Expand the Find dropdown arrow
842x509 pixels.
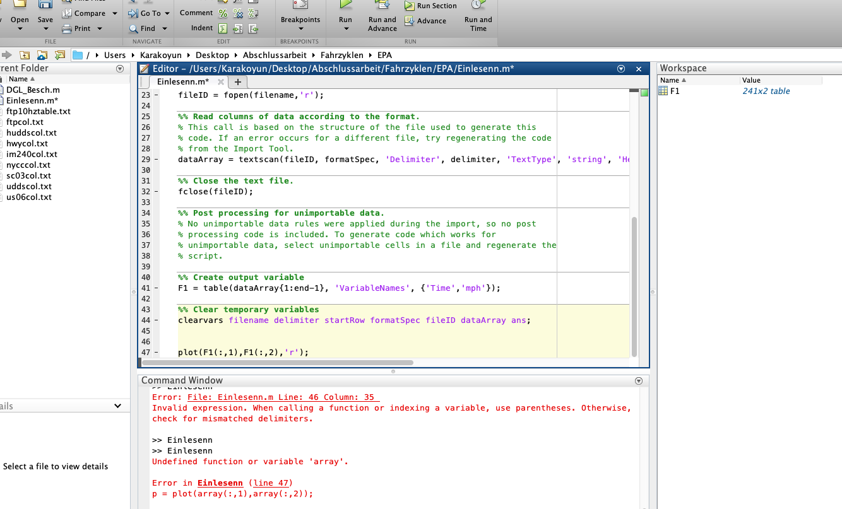[x=165, y=28]
